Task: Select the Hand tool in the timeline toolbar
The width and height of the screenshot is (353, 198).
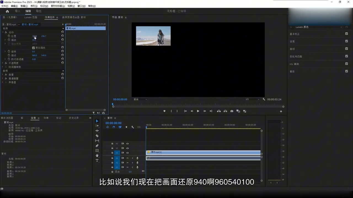Action: [97, 155]
